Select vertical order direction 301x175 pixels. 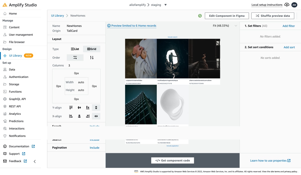coord(92,57)
